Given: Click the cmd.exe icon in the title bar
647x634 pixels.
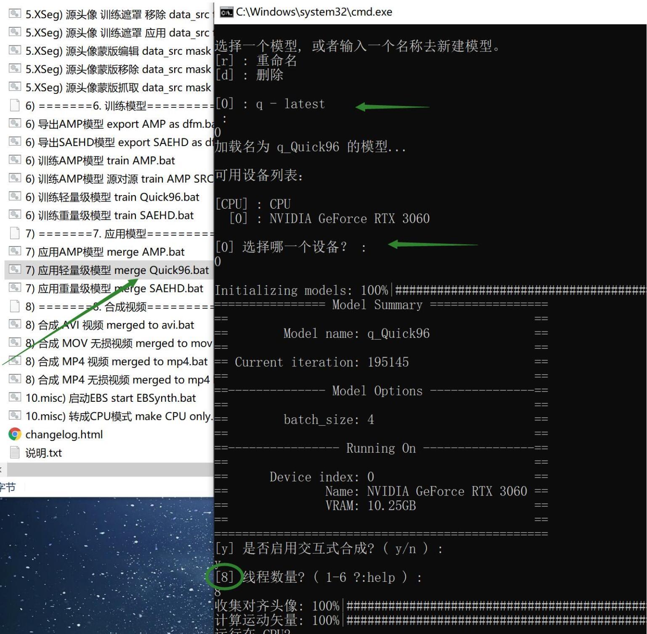Looking at the screenshot, I should pyautogui.click(x=226, y=12).
